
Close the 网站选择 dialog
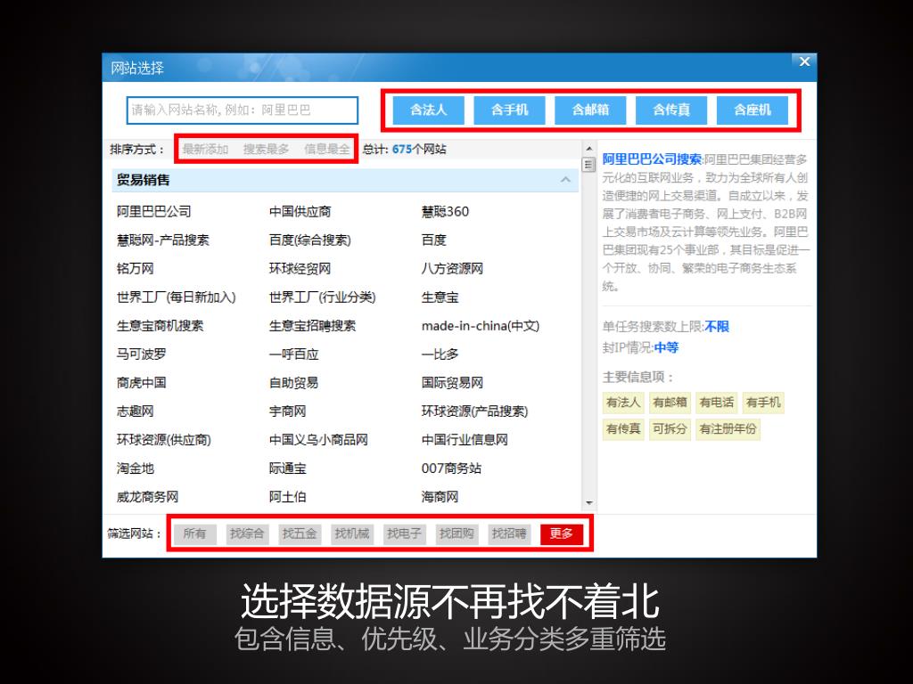point(804,61)
